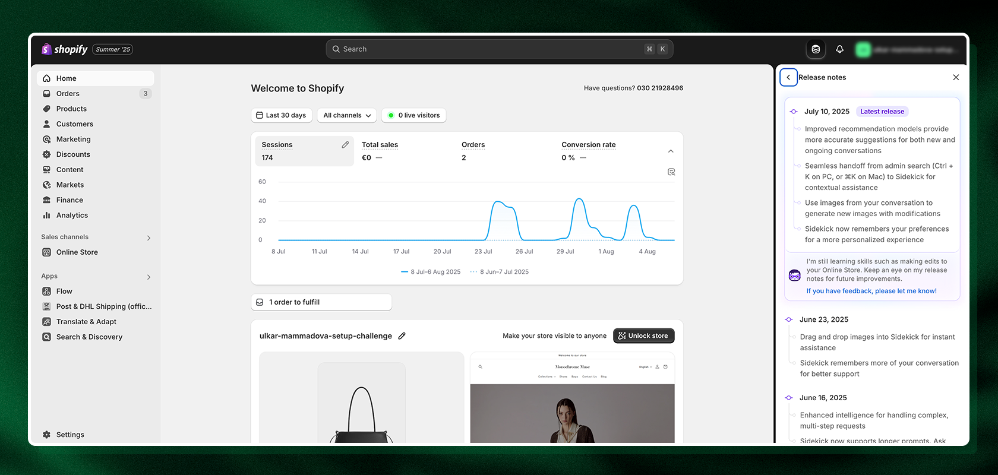The width and height of the screenshot is (998, 475).
Task: Click the feedback link in Release notes
Action: pyautogui.click(x=871, y=291)
